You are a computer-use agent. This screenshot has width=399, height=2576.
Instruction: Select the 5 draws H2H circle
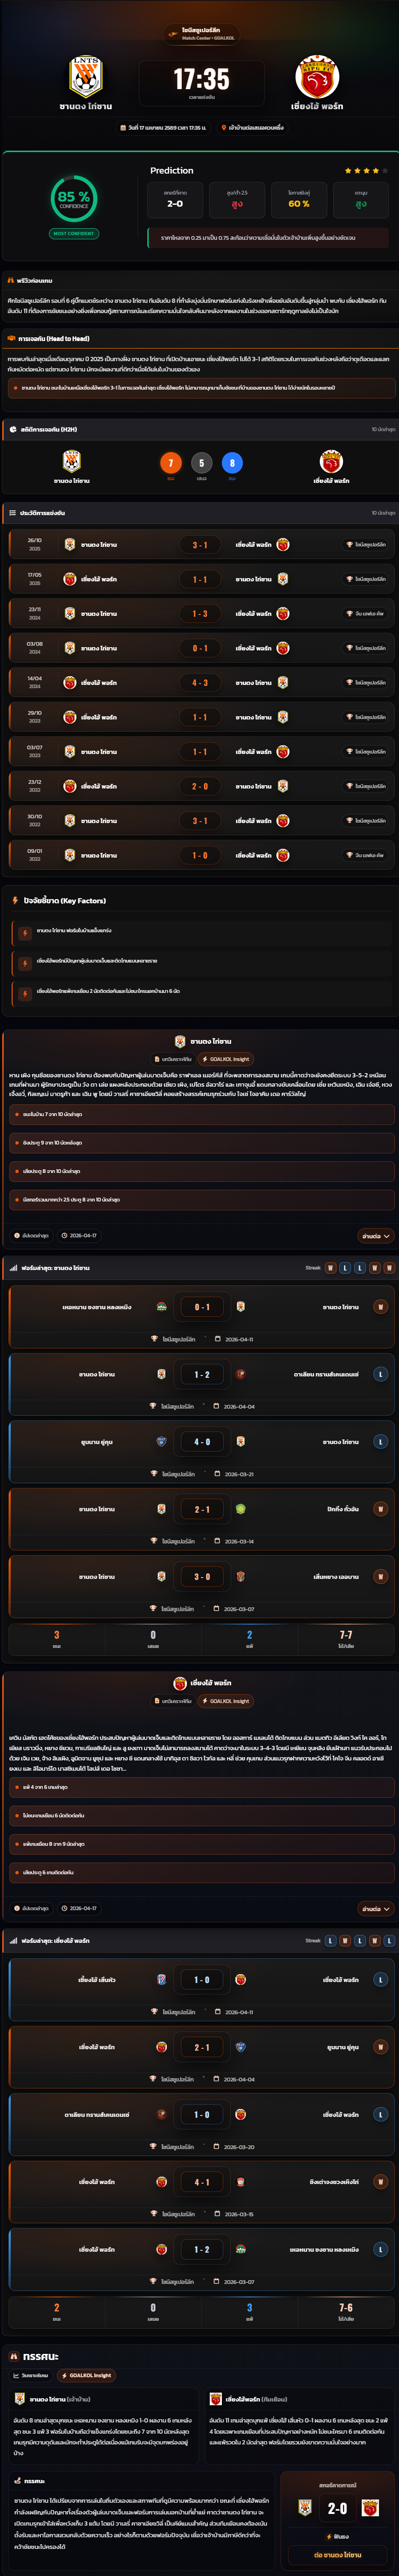tap(201, 463)
